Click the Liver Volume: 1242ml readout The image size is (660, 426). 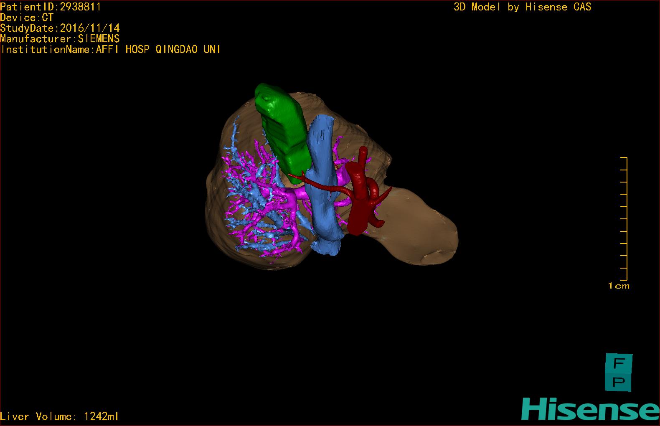pos(59,416)
